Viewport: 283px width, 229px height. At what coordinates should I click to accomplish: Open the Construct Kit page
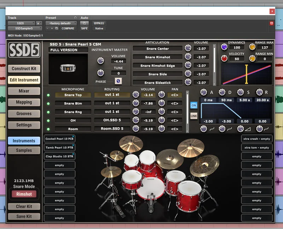point(24,69)
